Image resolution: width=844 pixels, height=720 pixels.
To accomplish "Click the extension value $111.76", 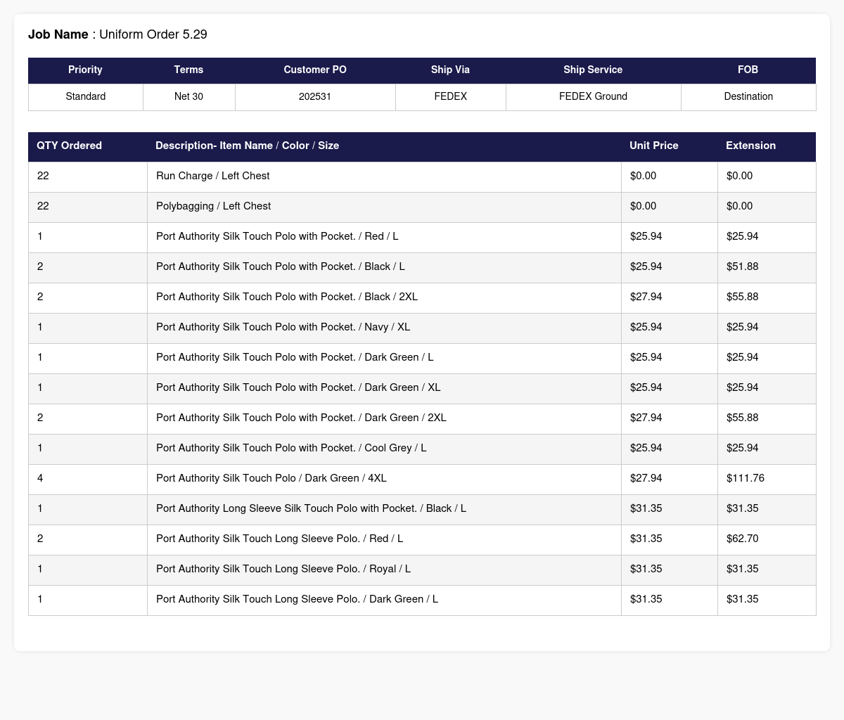I will [x=745, y=478].
